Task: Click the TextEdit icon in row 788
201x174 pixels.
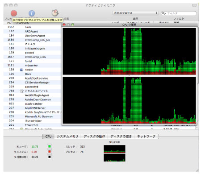Action: (21, 91)
